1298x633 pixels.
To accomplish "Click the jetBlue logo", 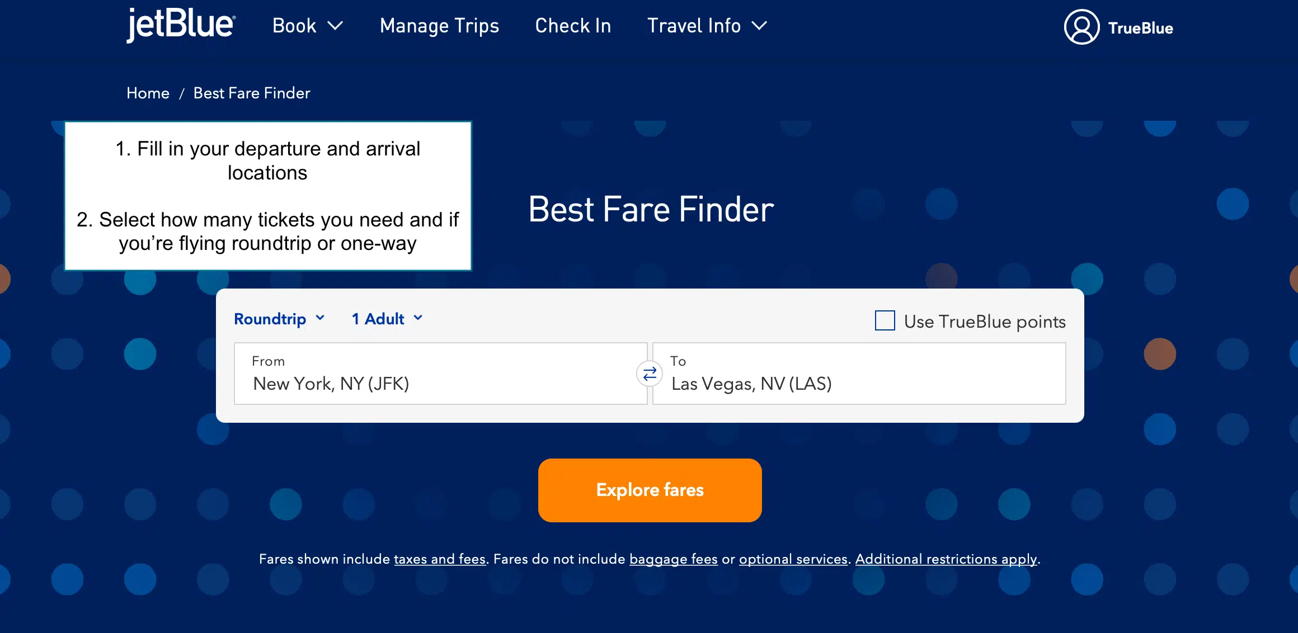I will coord(180,25).
